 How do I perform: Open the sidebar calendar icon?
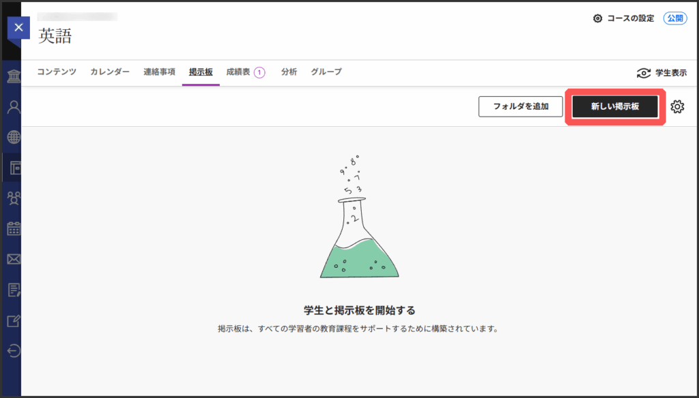[13, 228]
